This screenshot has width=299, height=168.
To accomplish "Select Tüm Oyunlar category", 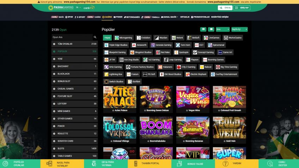I will point(74,44).
